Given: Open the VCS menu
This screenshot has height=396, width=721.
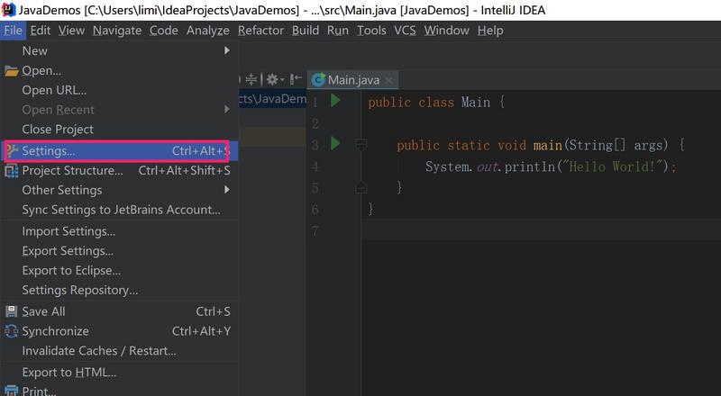Looking at the screenshot, I should [x=405, y=31].
